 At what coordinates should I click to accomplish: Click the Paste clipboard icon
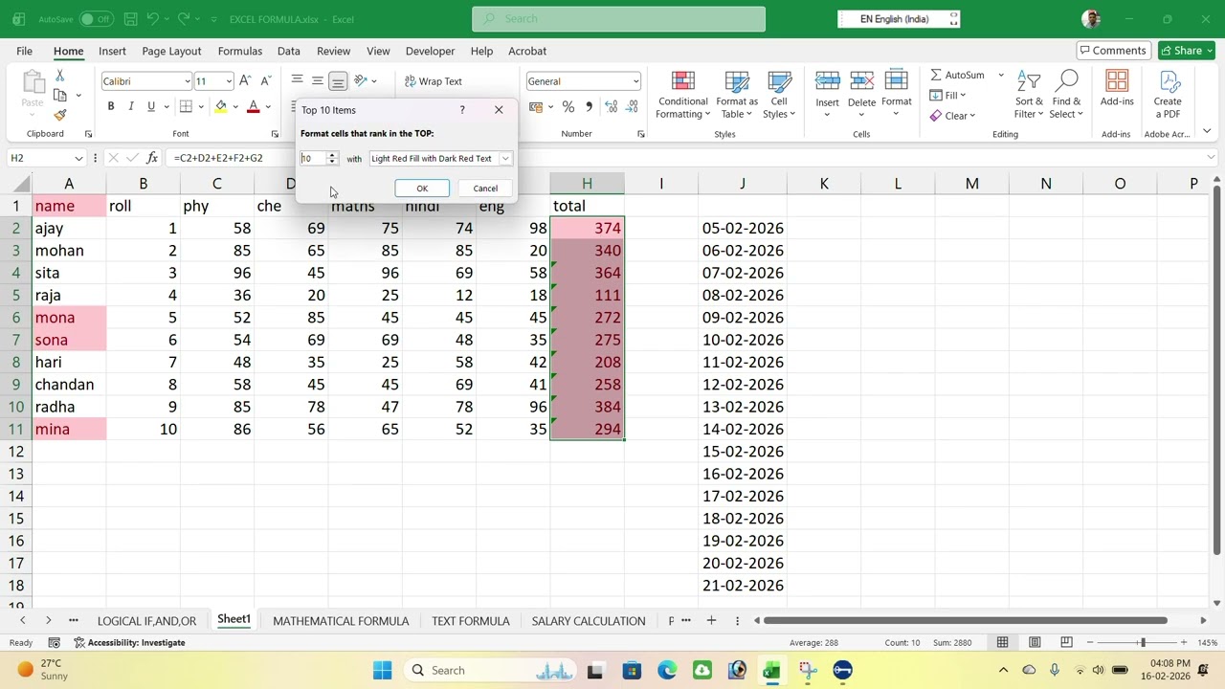click(33, 84)
